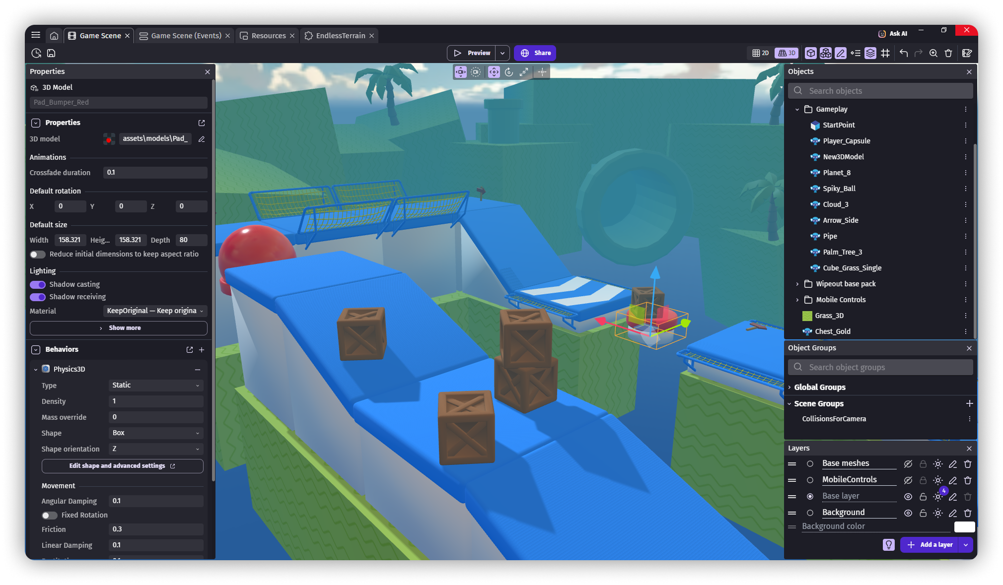Viewport: 1003px width, 585px height.
Task: Open the Preview dropdown arrow
Action: [x=502, y=53]
